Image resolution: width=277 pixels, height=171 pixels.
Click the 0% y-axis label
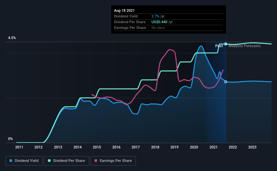[10, 139]
